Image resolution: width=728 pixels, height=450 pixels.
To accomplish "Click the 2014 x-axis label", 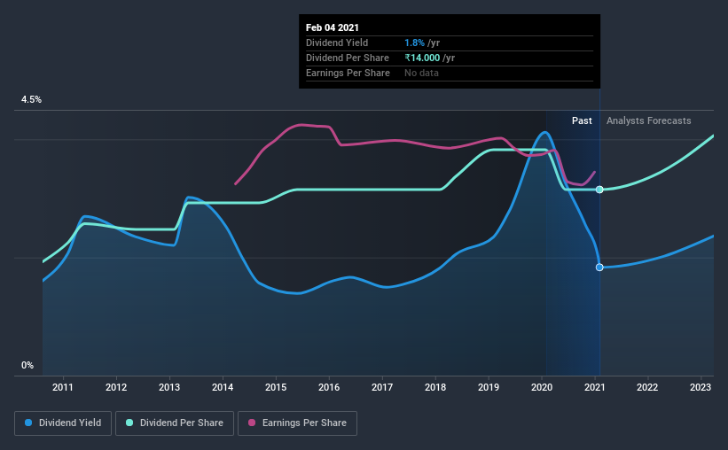I will pyautogui.click(x=223, y=387).
